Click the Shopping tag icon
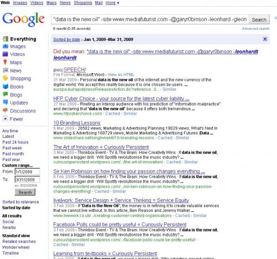Image resolution: width=277 pixels, height=259 pixels. click(6, 79)
